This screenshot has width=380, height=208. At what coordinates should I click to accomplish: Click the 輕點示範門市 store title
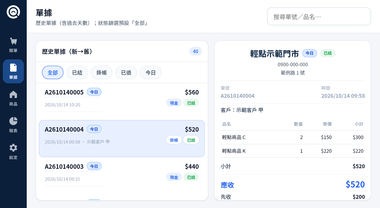(x=275, y=53)
